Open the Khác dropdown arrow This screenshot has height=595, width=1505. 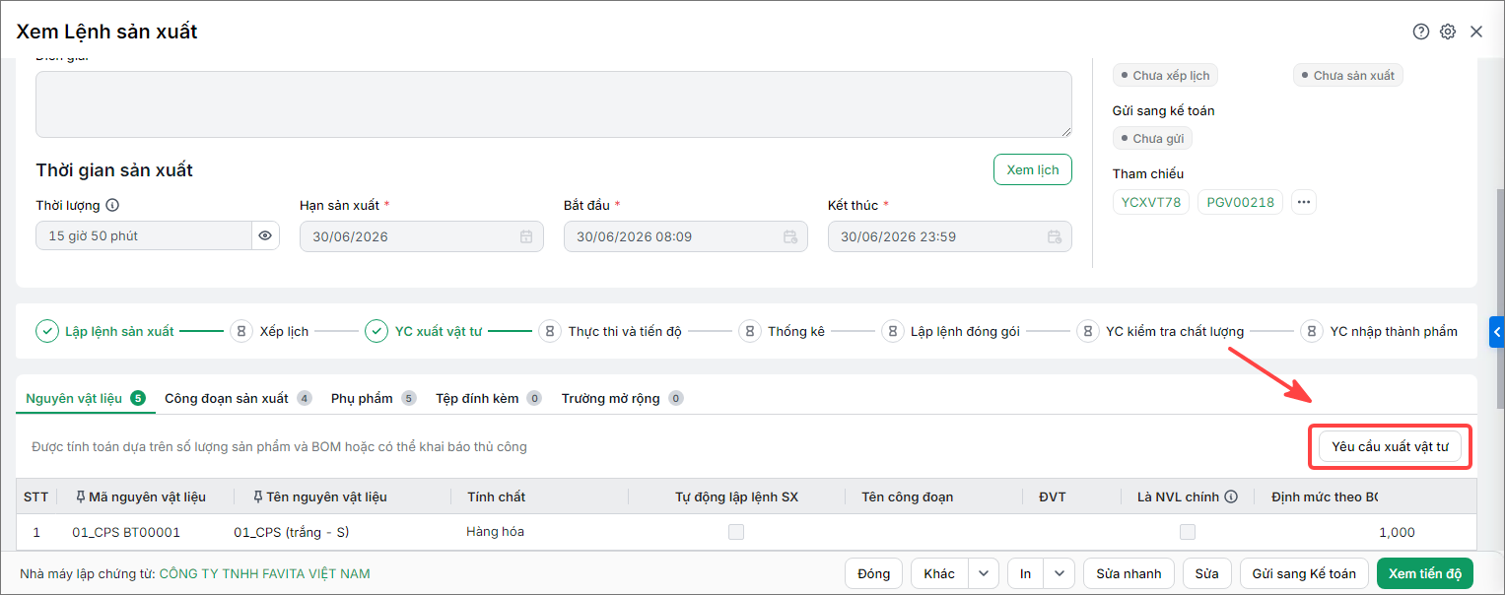click(984, 573)
